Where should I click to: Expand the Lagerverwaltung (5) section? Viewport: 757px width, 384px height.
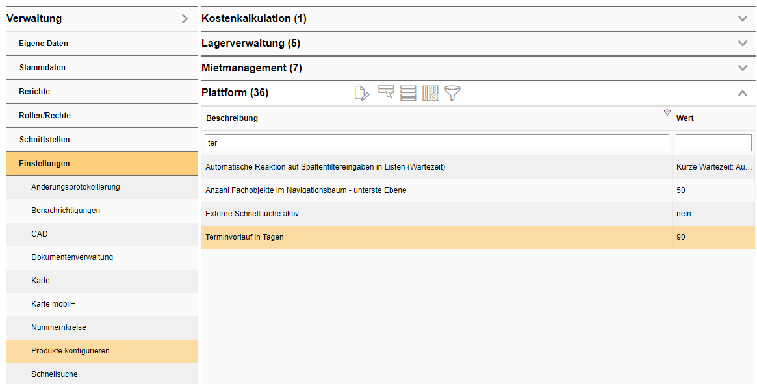click(741, 43)
